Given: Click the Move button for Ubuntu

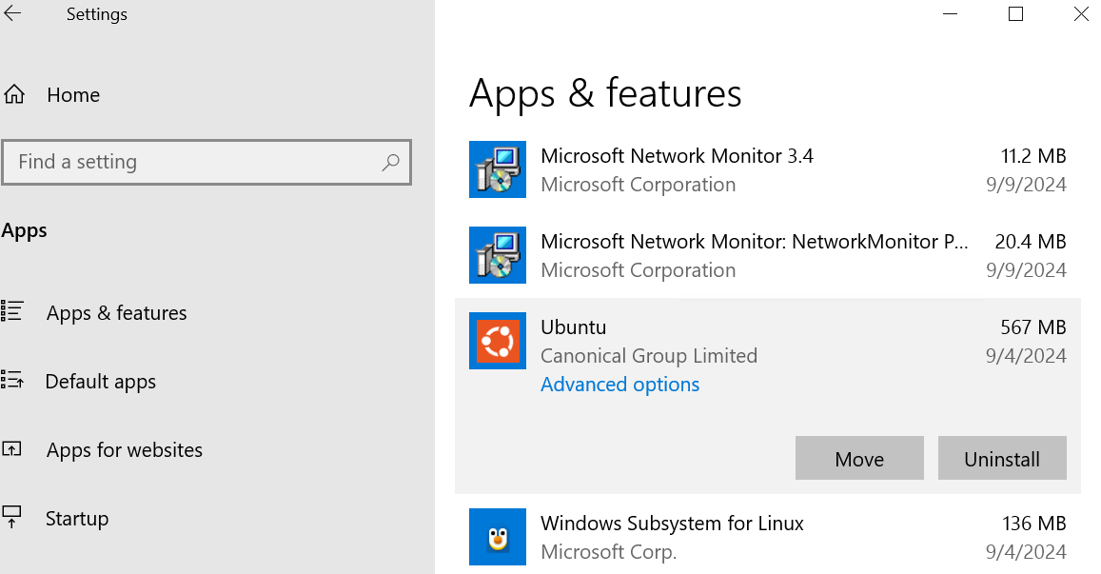Looking at the screenshot, I should (x=859, y=458).
